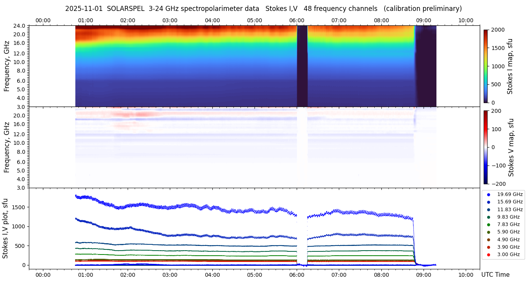This screenshot has width=527, height=283.
Task: Click the "Stokes I map, sfu" colorbar label
Action: [x=510, y=66]
